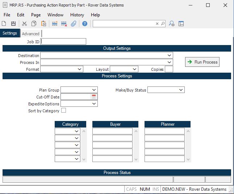Click the delete row icon
This screenshot has height=194, width=234.
click(x=64, y=24)
